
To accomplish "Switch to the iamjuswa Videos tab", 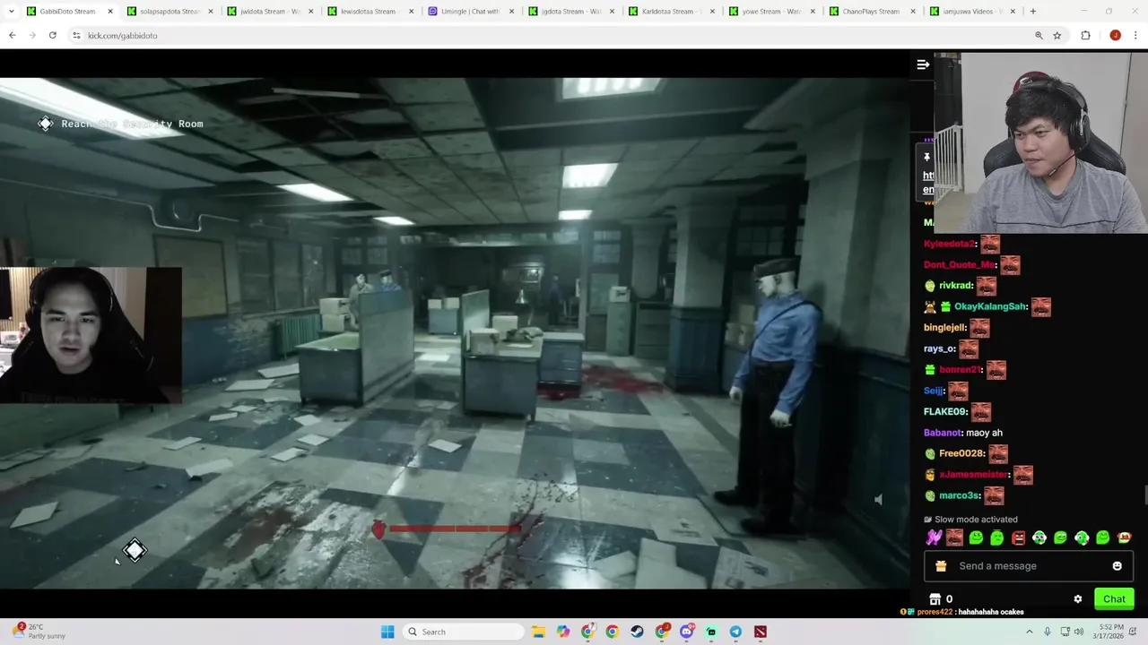I will coord(973,12).
